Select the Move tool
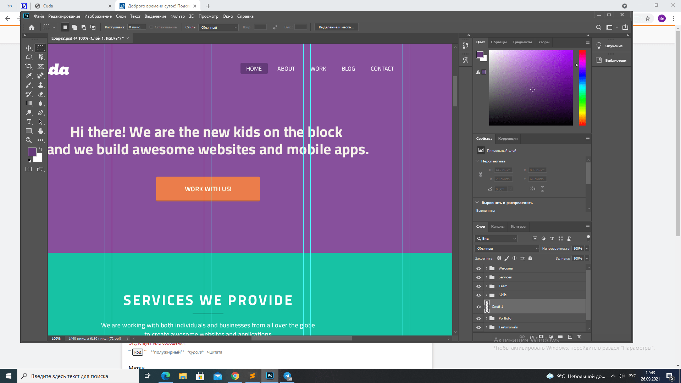Screen dimensions: 681x383 coord(29,48)
